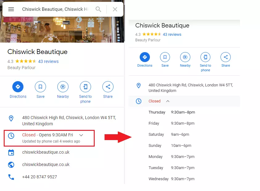Click location pin icon in right panel
Image resolution: width=260 pixels, height=191 pixels.
click(x=138, y=86)
